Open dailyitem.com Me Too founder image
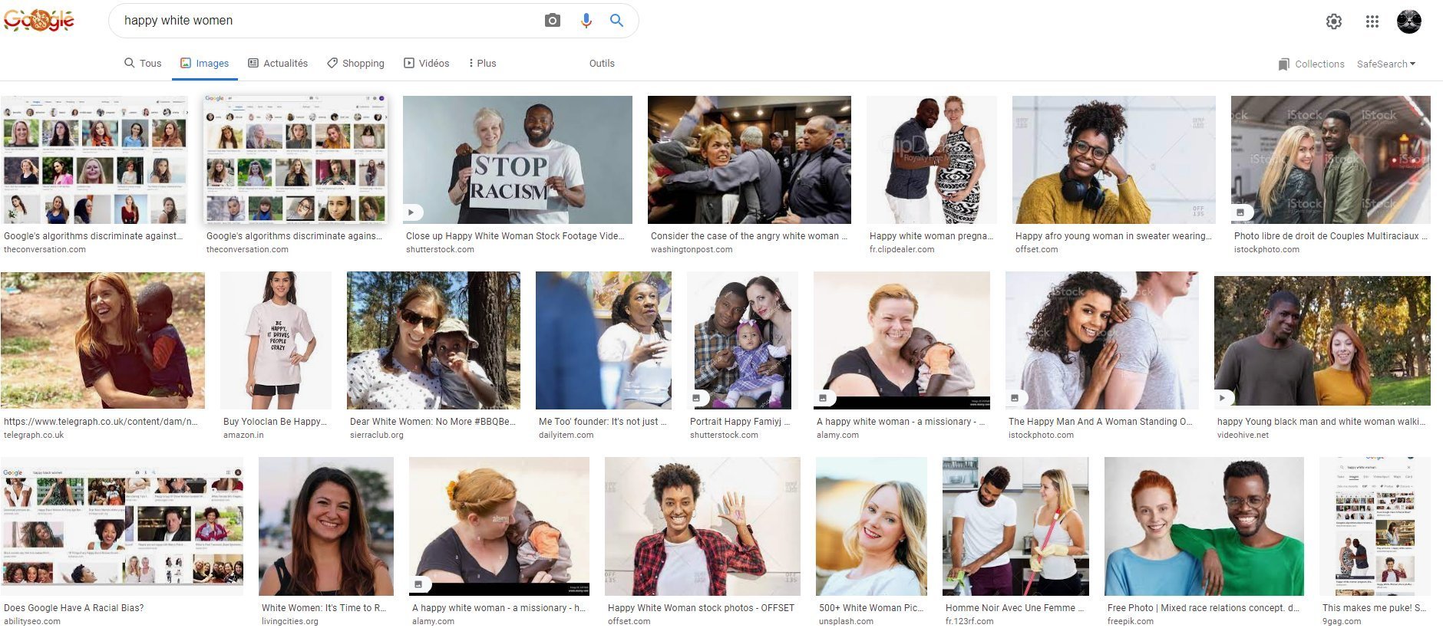The image size is (1443, 628). pyautogui.click(x=603, y=340)
